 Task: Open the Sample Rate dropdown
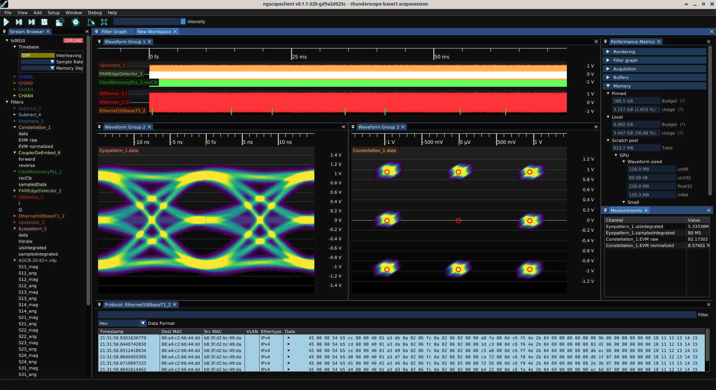tap(38, 62)
